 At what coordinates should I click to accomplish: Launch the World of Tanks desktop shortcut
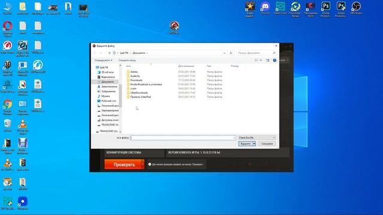(x=8, y=68)
